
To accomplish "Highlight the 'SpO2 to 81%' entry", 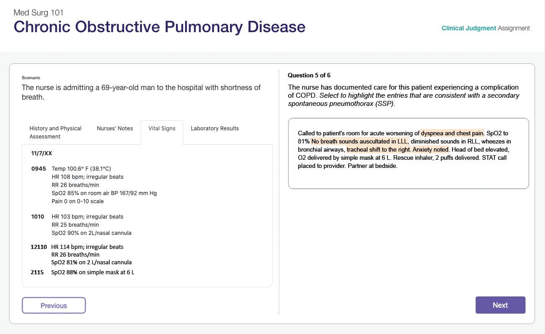I will pyautogui.click(x=497, y=133).
